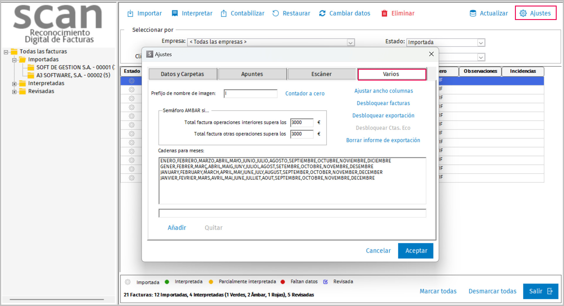Click the operaciones interiores amount field

302,123
